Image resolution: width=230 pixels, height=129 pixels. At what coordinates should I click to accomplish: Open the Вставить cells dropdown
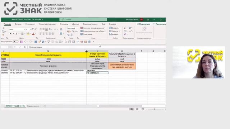coord(115,28)
